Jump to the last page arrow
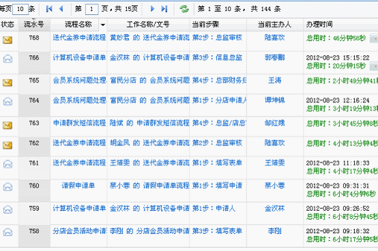This screenshot has height=251, width=378. click(164, 9)
